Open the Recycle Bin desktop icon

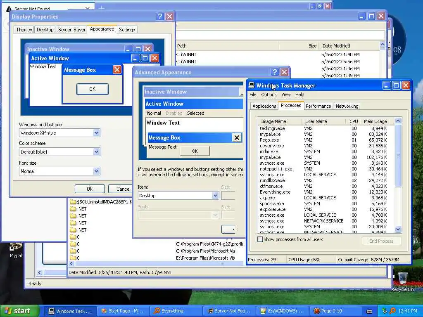pos(402,282)
